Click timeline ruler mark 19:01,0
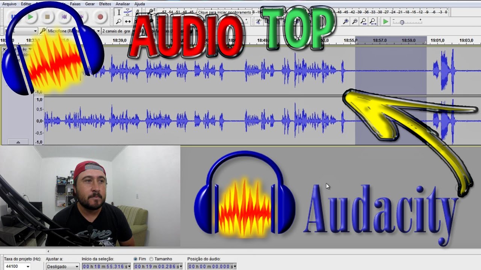 click(437, 40)
